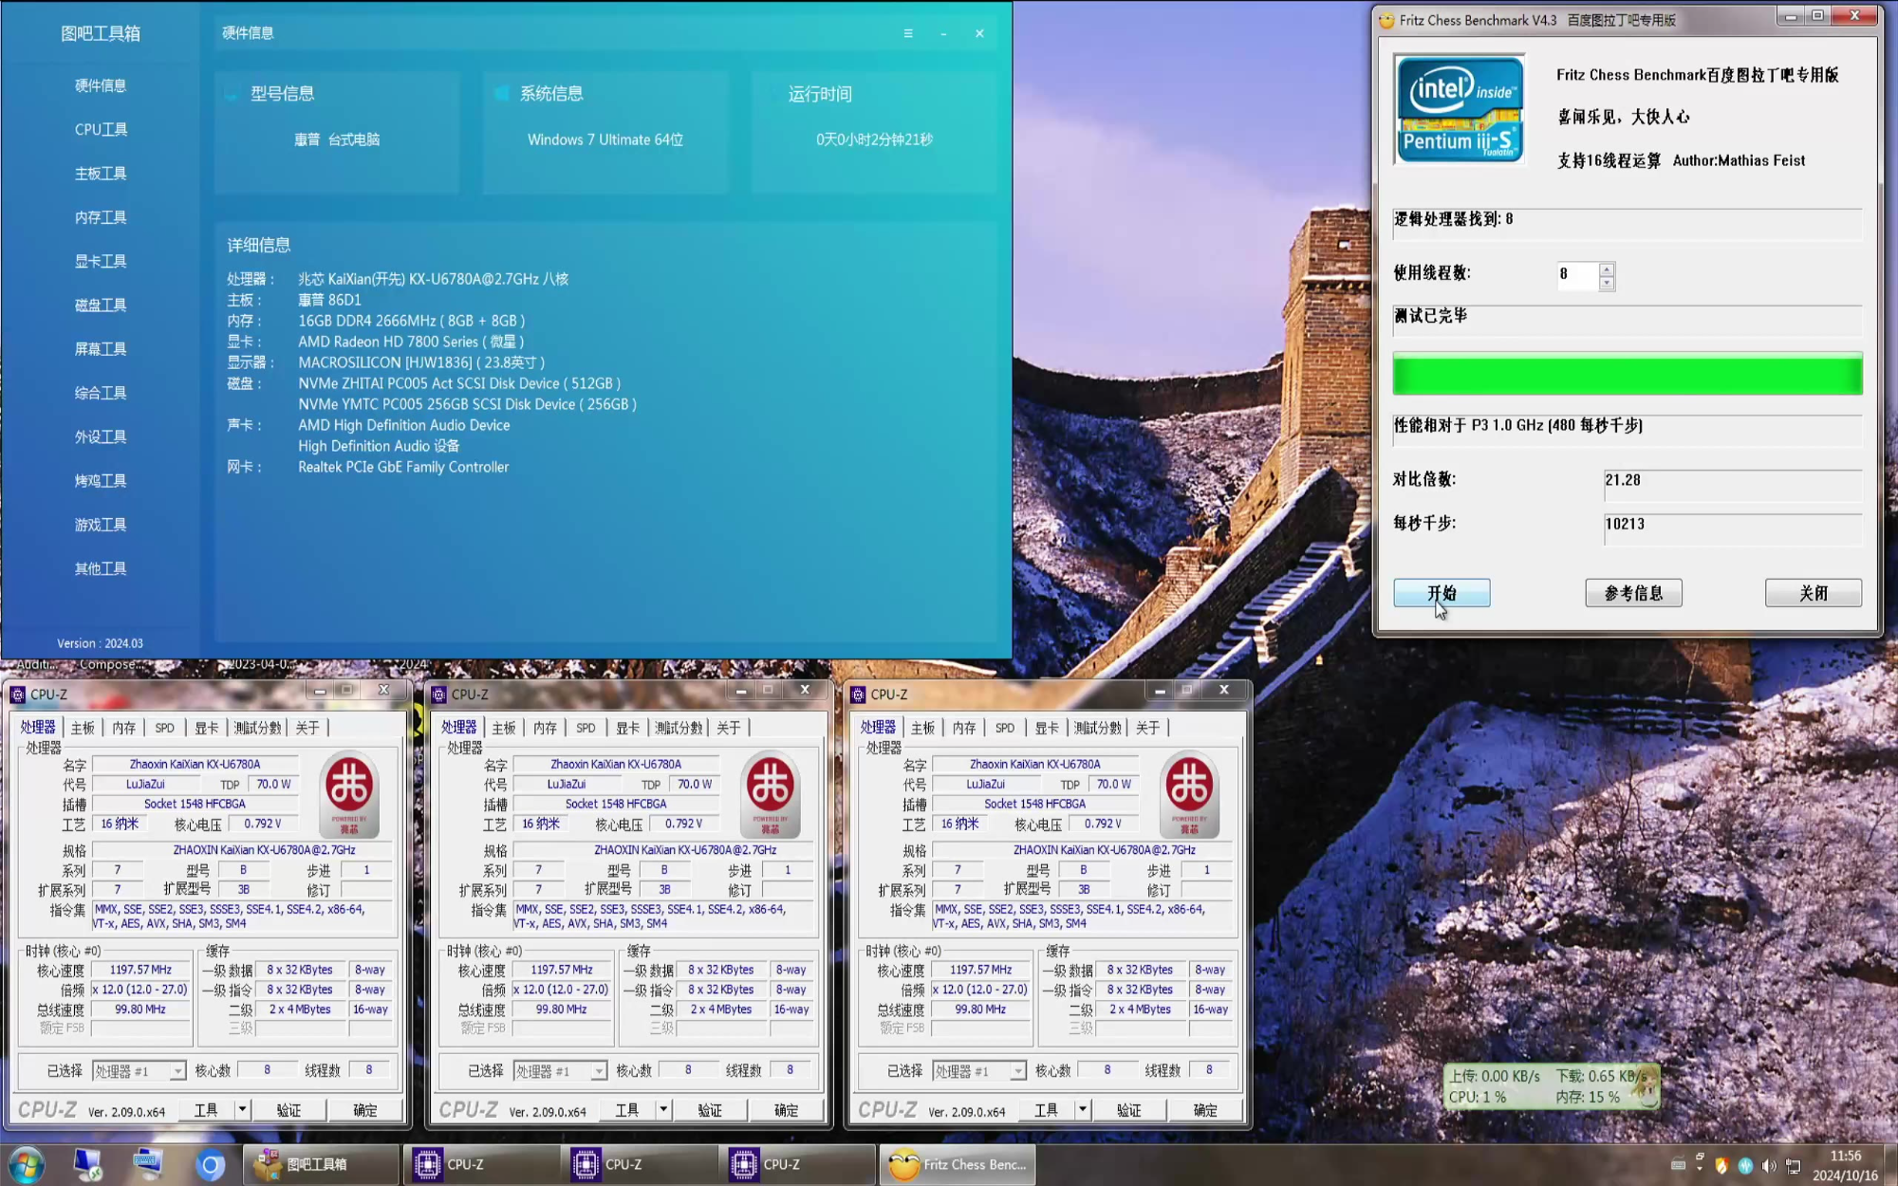Click the green benchmark progress bar
The height and width of the screenshot is (1186, 1898).
click(1627, 374)
